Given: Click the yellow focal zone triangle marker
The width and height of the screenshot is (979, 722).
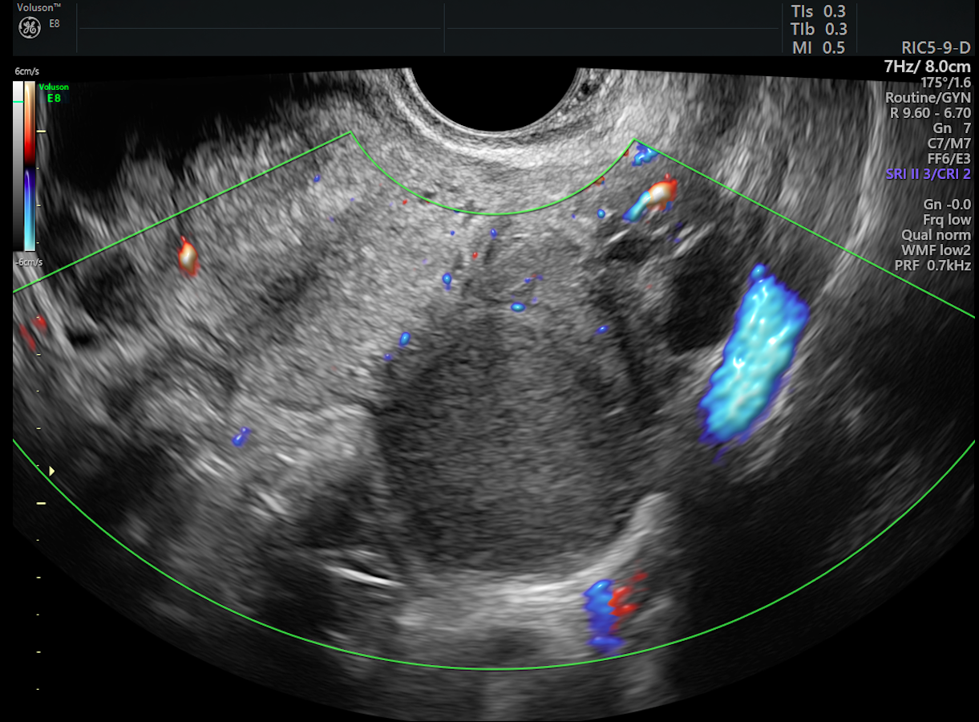Looking at the screenshot, I should (52, 471).
